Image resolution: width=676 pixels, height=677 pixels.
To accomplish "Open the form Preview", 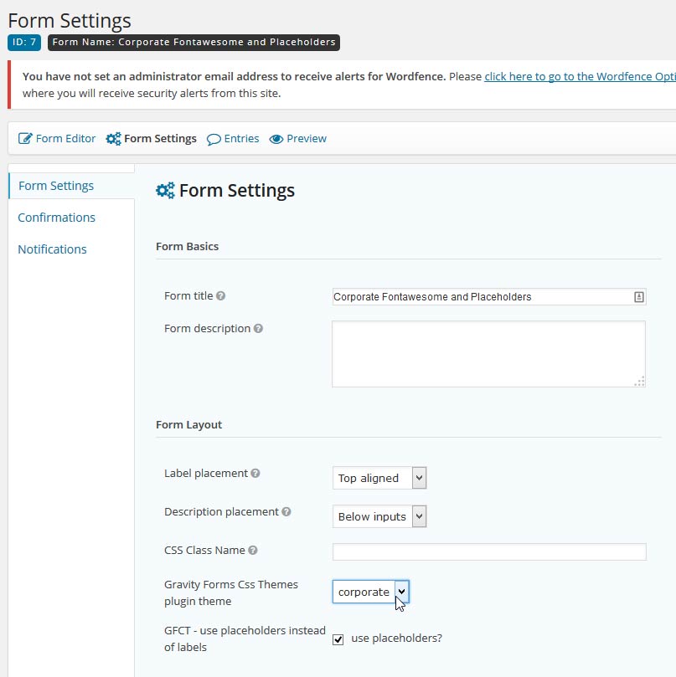I will 298,139.
